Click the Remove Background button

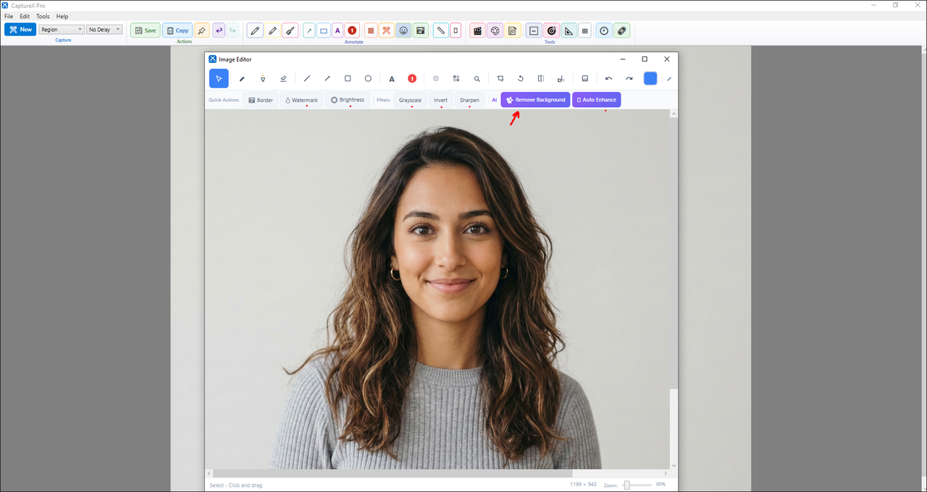535,99
